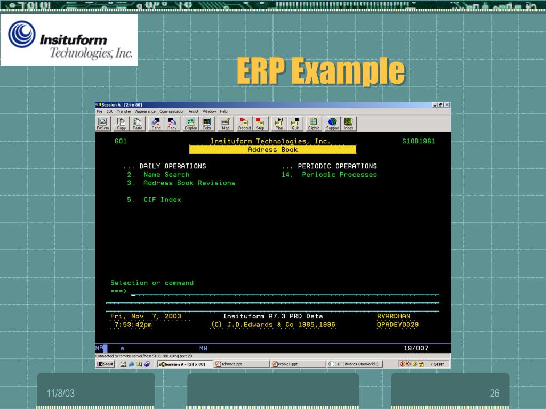Click the 7:53:42pm time text
Screen dimensions: 546x409
point(133,324)
